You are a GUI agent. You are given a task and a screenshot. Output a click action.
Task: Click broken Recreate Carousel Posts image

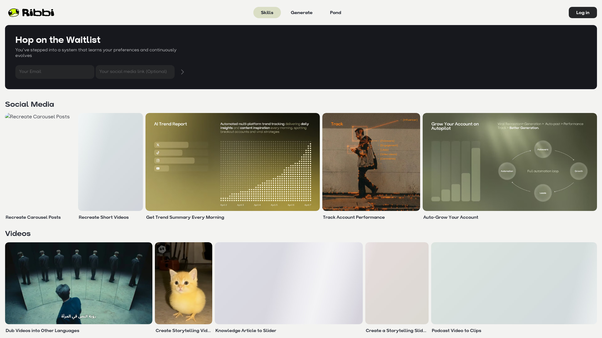[x=37, y=117]
